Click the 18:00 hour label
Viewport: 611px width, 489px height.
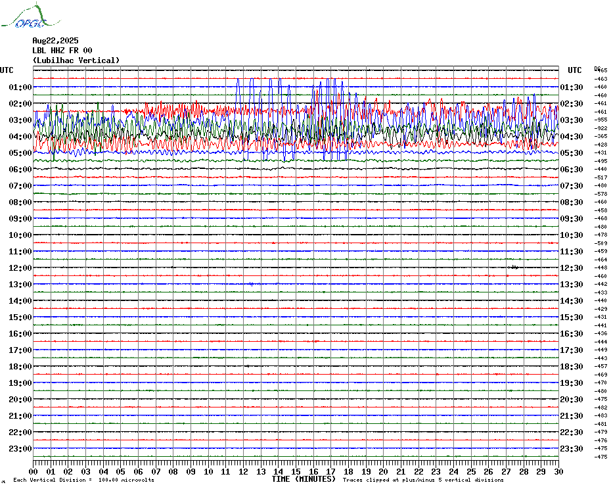coord(20,366)
